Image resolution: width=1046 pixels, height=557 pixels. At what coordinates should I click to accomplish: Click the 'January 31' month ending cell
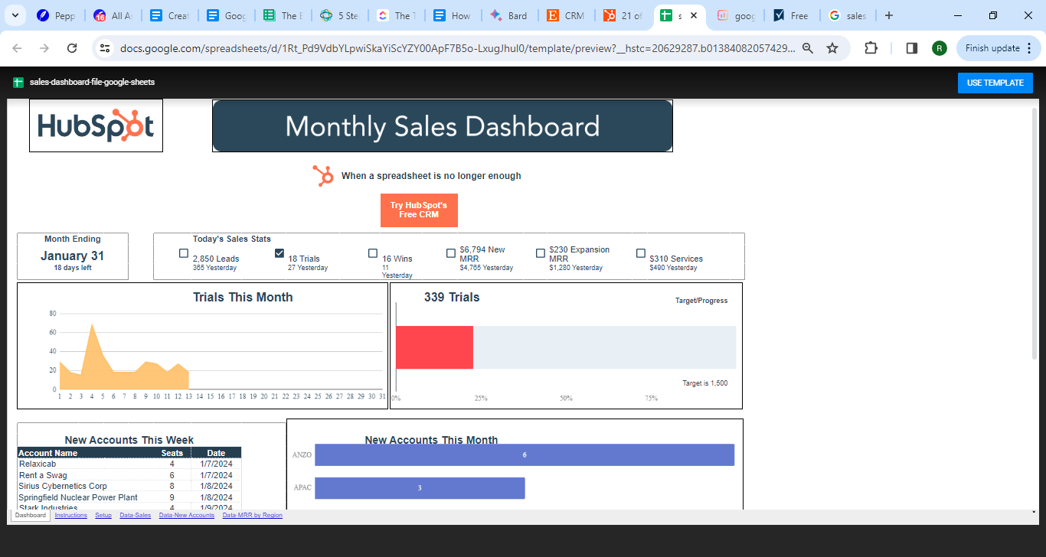tap(72, 256)
